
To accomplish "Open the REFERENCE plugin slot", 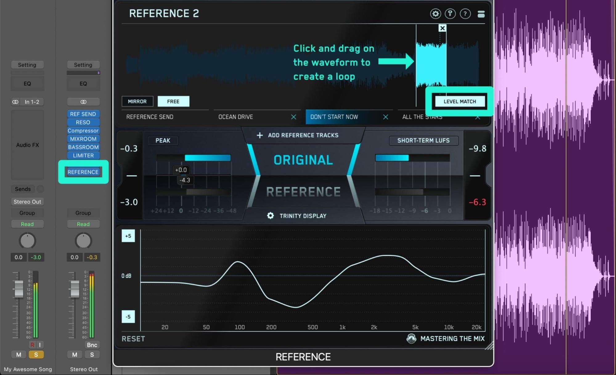I will [83, 172].
